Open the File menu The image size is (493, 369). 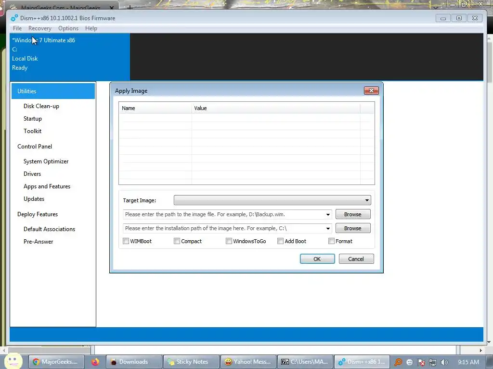point(17,28)
